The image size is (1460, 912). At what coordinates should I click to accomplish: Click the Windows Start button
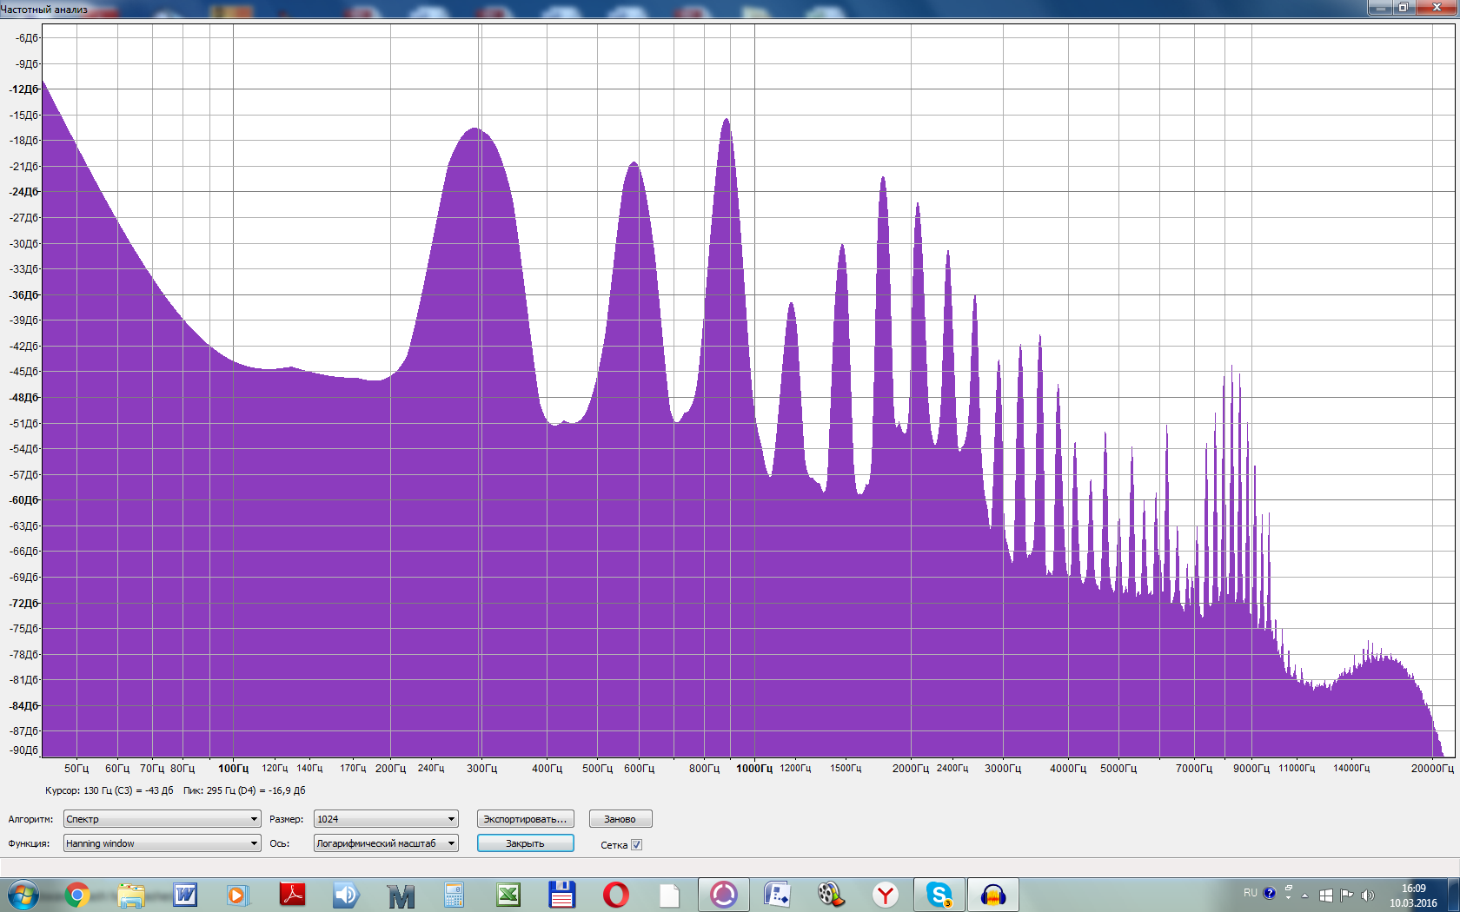point(23,894)
